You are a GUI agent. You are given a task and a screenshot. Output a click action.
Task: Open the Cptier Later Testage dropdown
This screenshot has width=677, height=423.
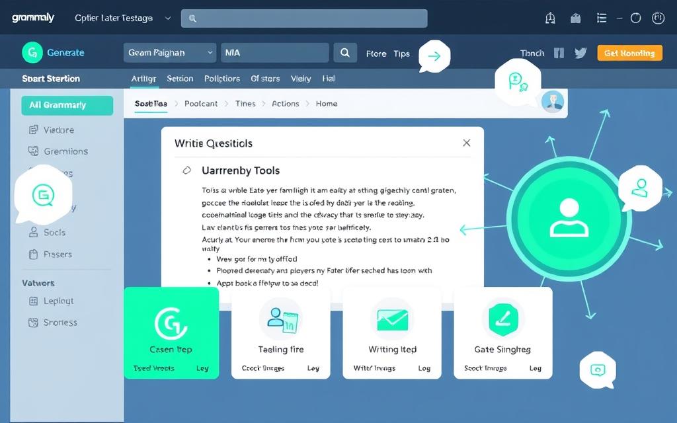tap(123, 18)
